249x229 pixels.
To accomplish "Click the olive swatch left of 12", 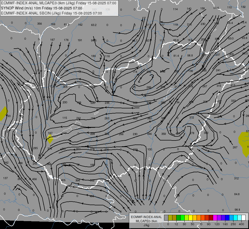I will click(x=170, y=218).
